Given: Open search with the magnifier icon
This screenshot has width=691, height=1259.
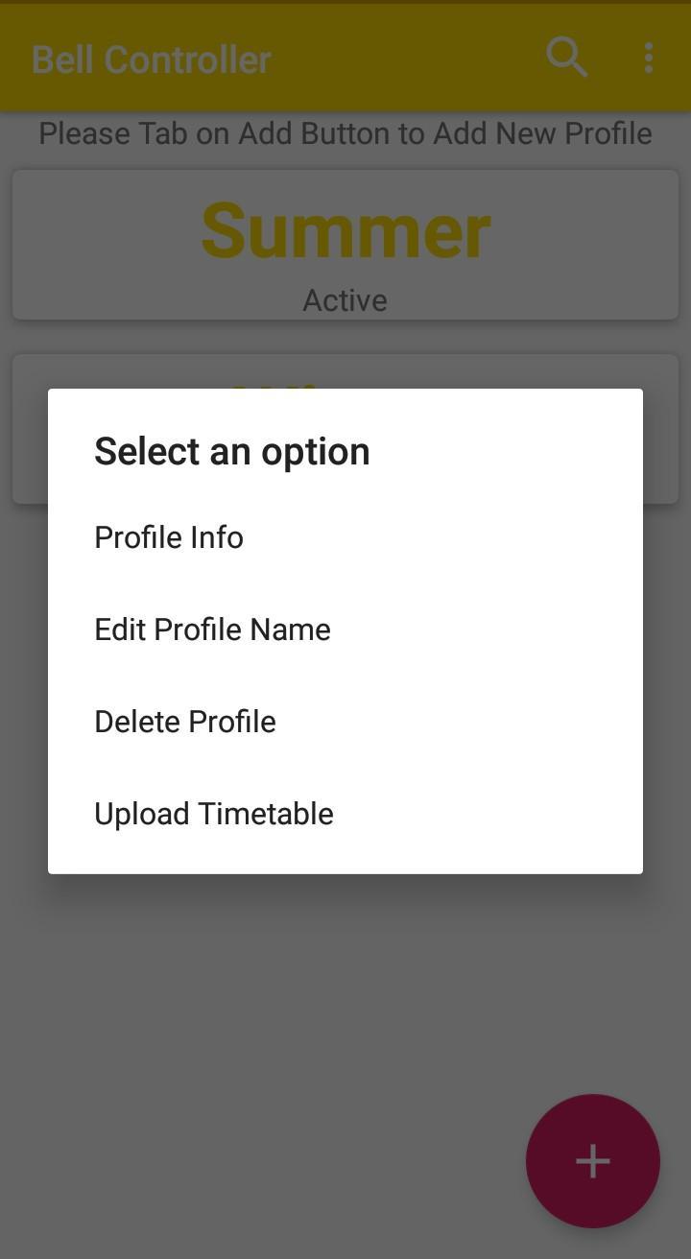Looking at the screenshot, I should click(566, 58).
